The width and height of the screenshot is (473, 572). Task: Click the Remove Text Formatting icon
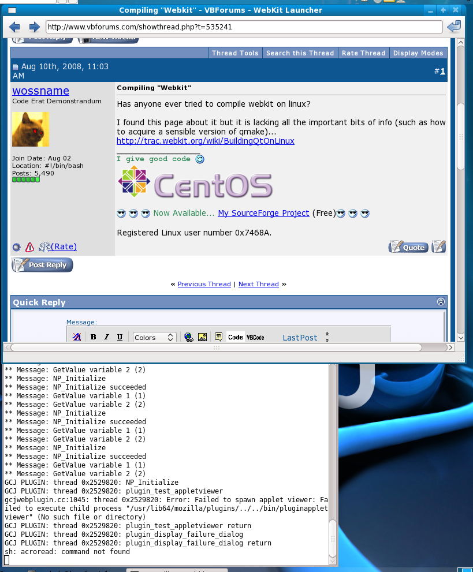(x=77, y=337)
